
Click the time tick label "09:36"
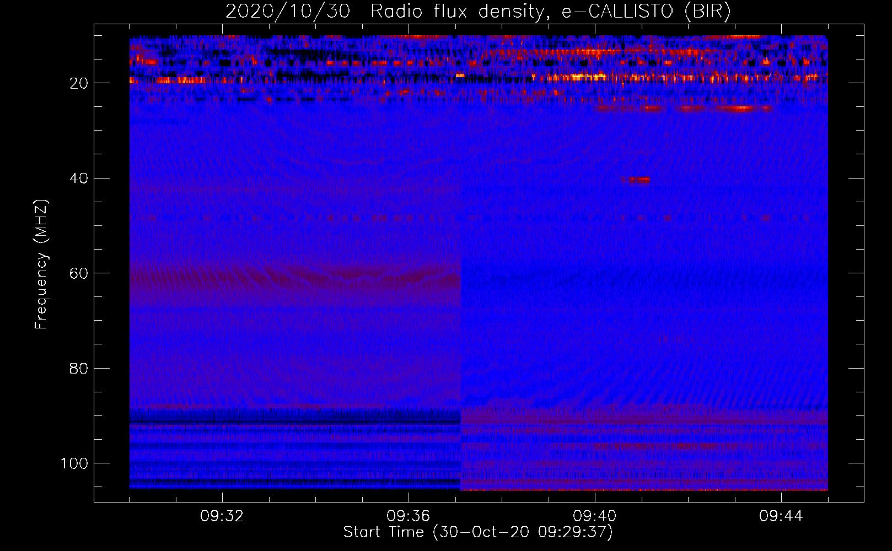tap(409, 516)
